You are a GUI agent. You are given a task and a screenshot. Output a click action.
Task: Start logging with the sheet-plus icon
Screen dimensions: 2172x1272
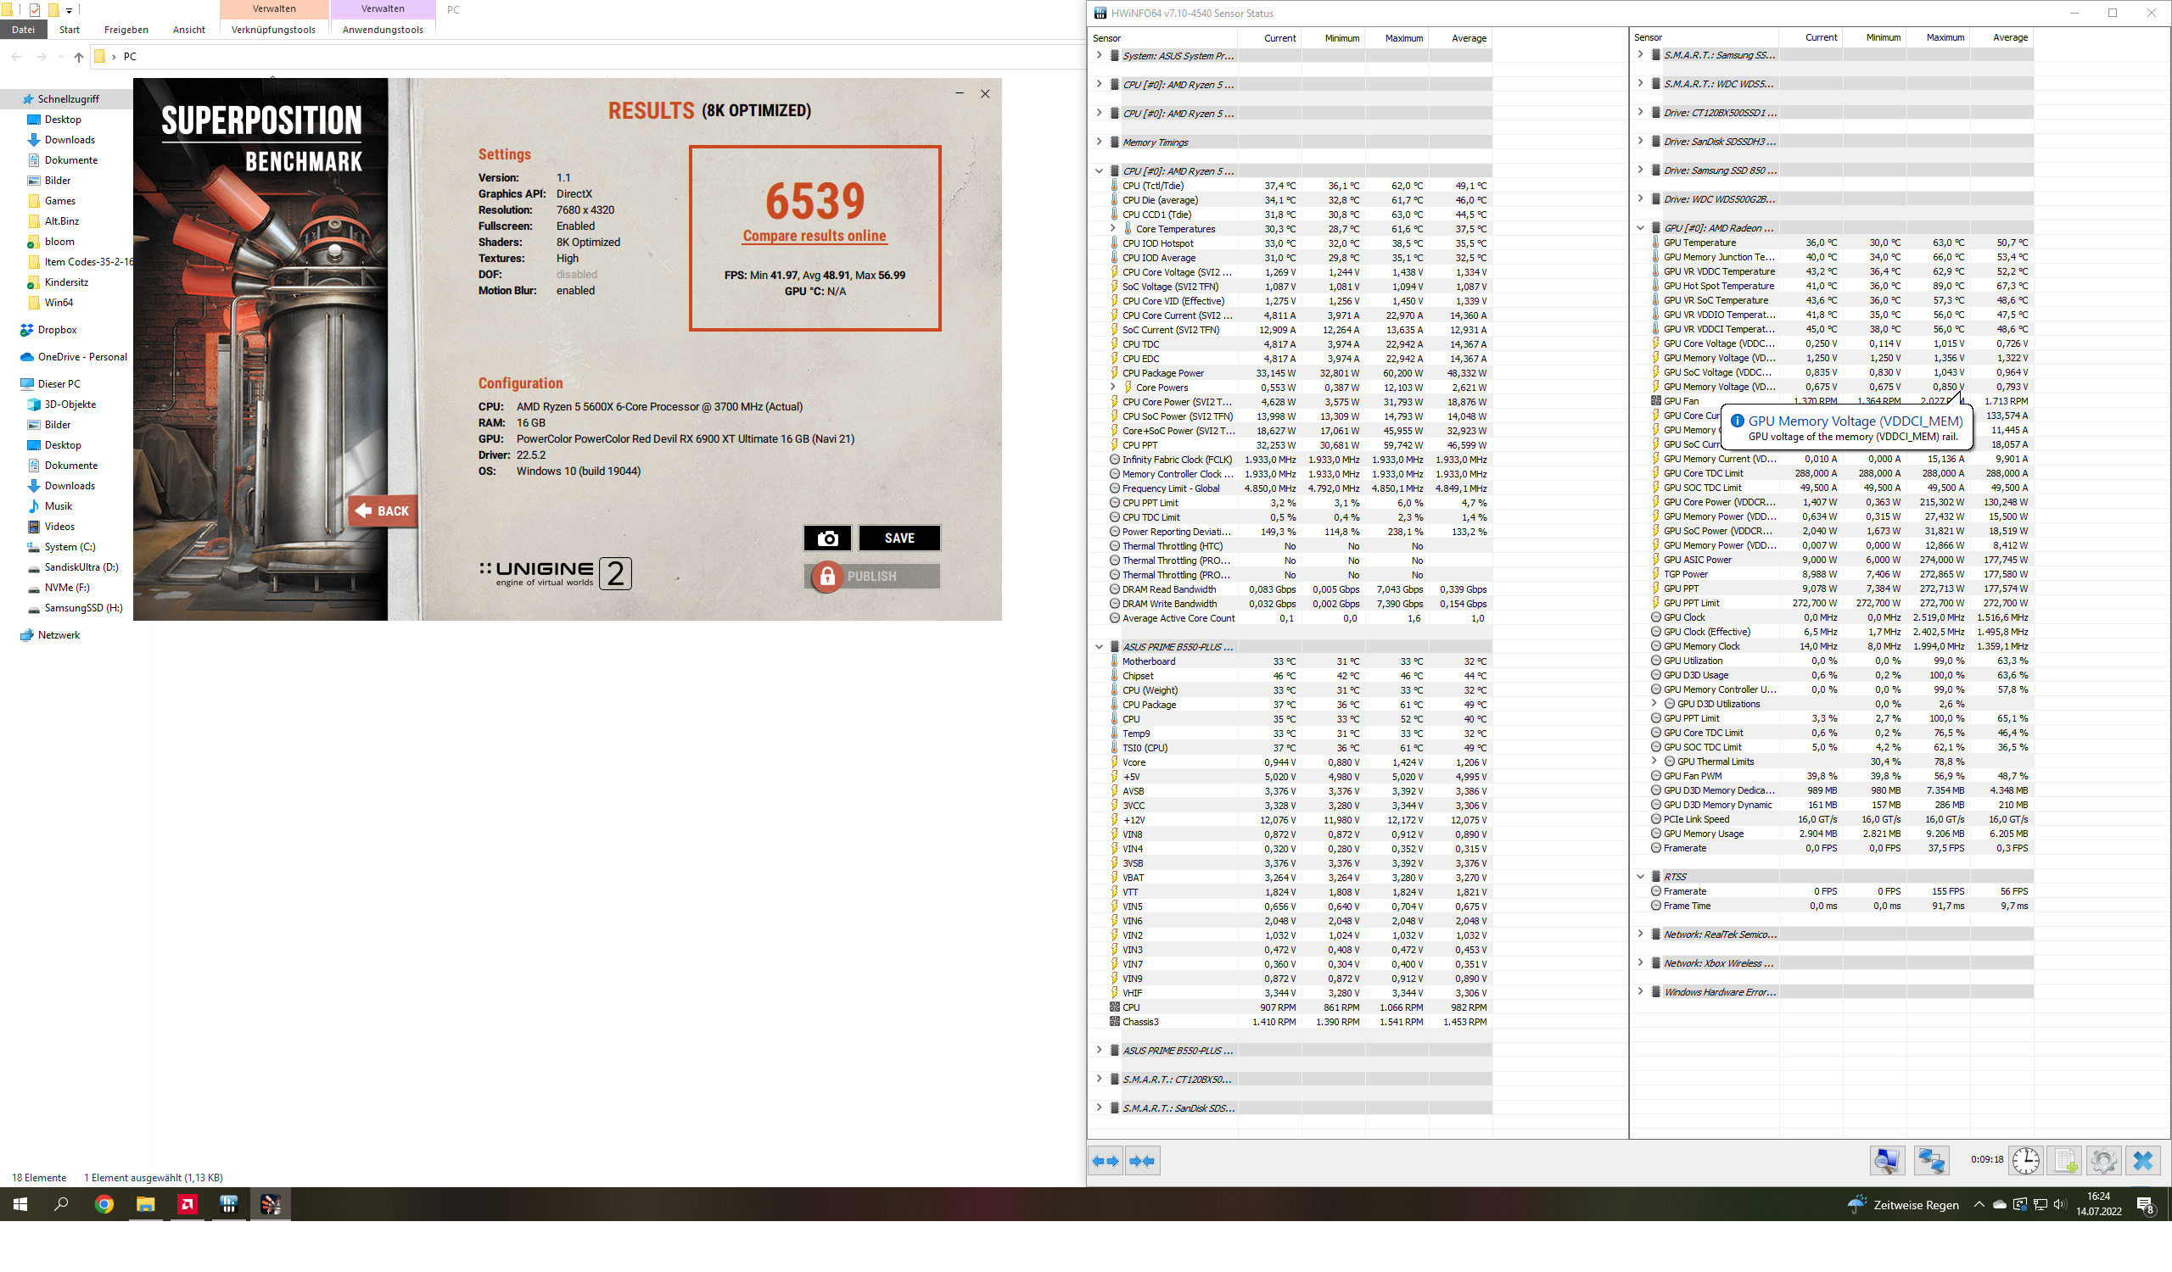point(2066,1161)
